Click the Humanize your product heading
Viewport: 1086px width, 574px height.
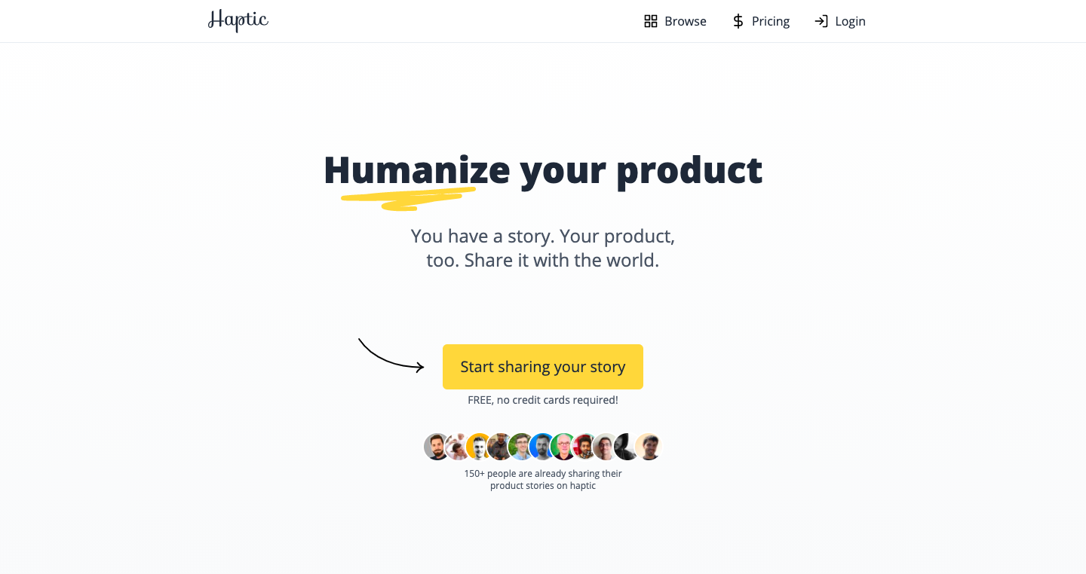[543, 170]
